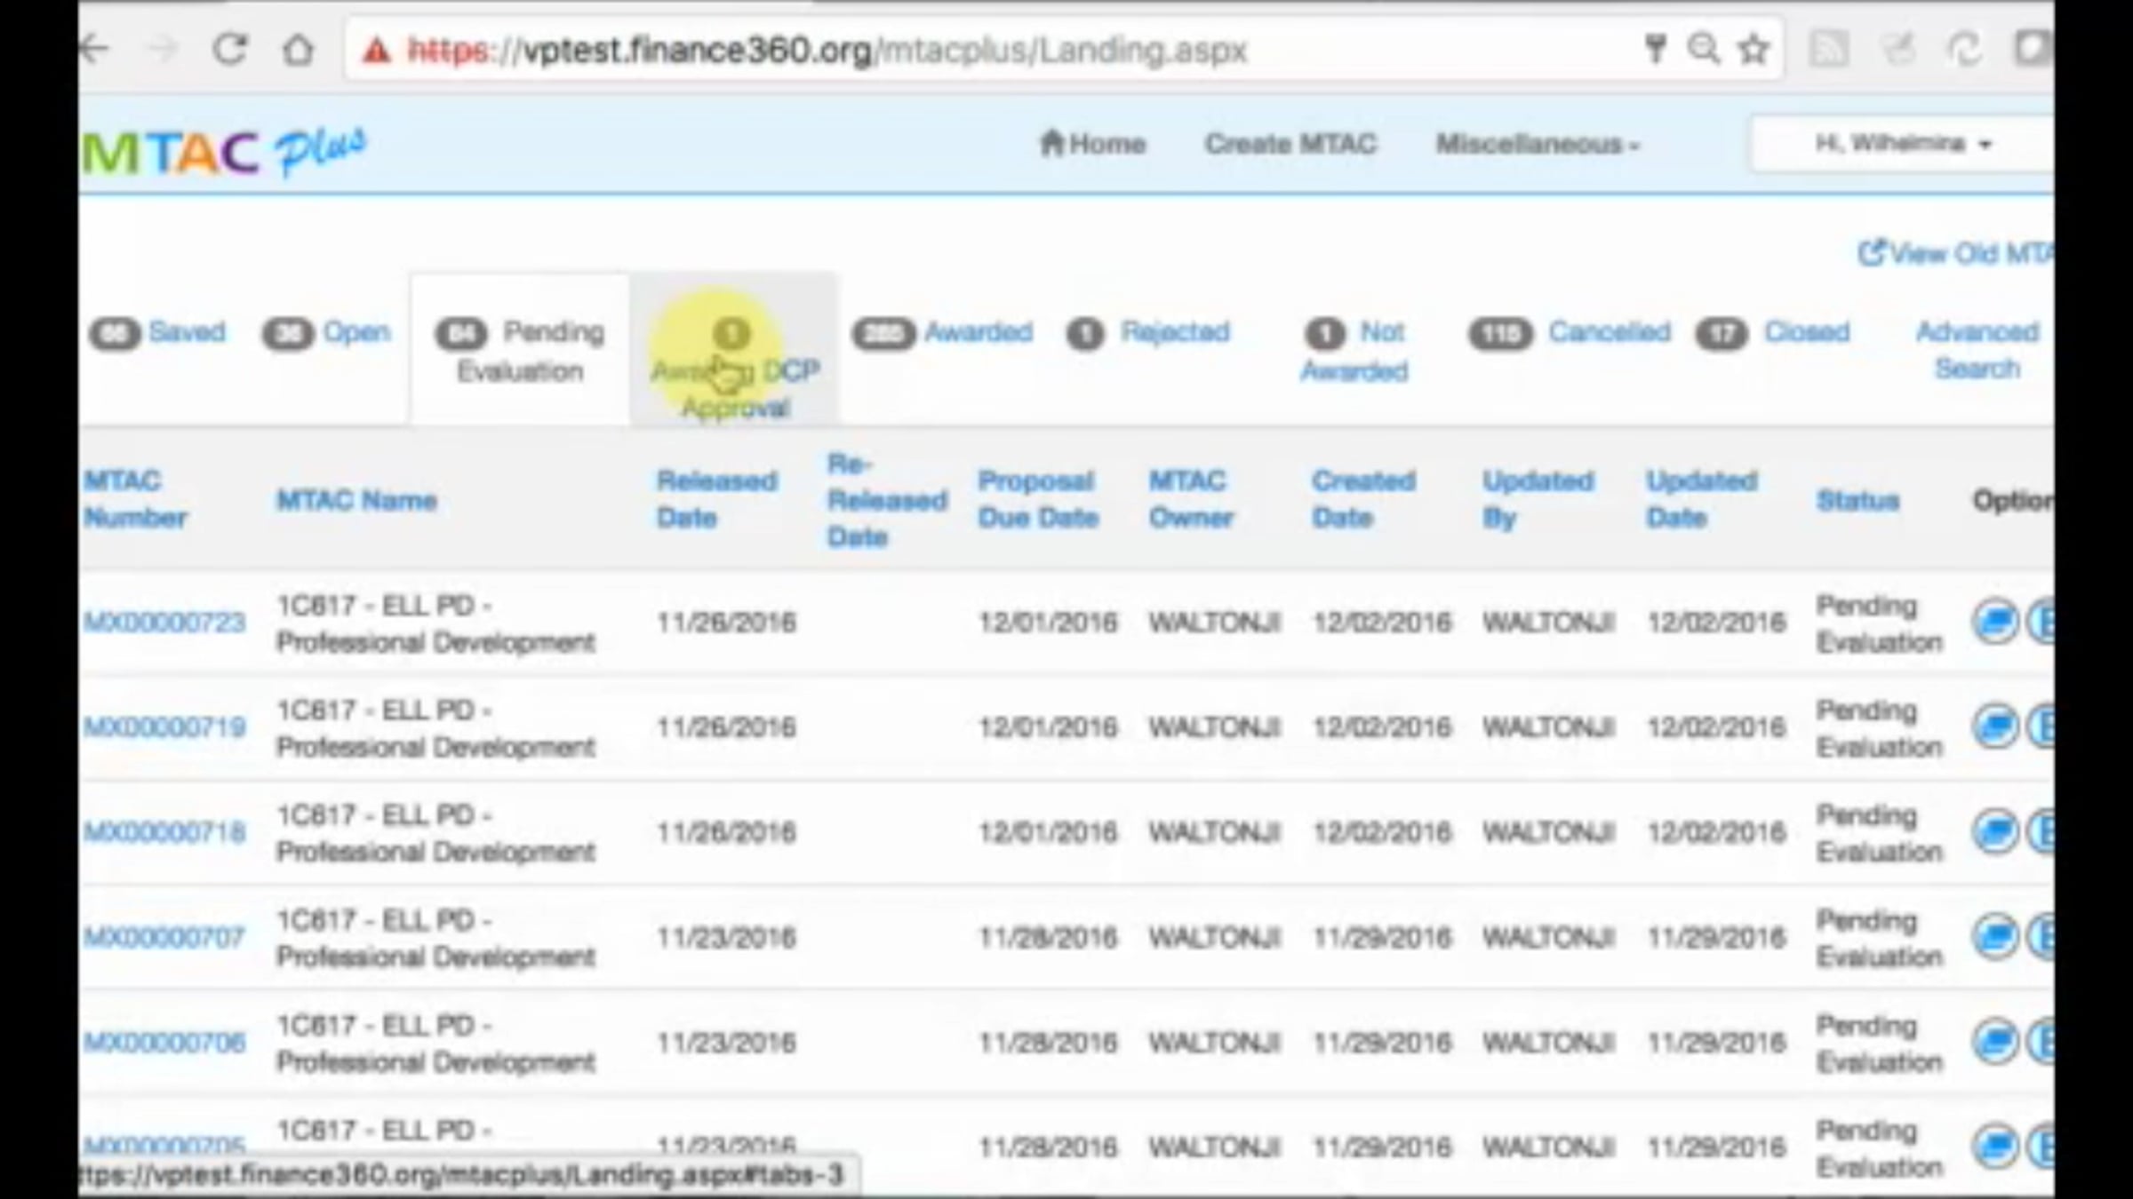This screenshot has height=1199, width=2133.
Task: Open comment icon for MX00000707 row
Action: point(1995,936)
